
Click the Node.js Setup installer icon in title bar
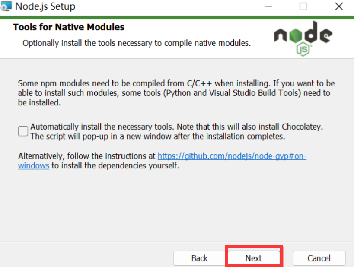click(6, 6)
